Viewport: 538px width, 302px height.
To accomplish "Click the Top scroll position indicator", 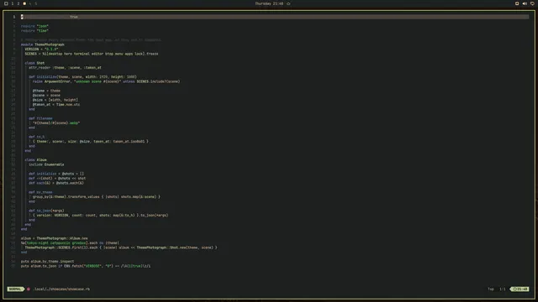I will [491, 289].
